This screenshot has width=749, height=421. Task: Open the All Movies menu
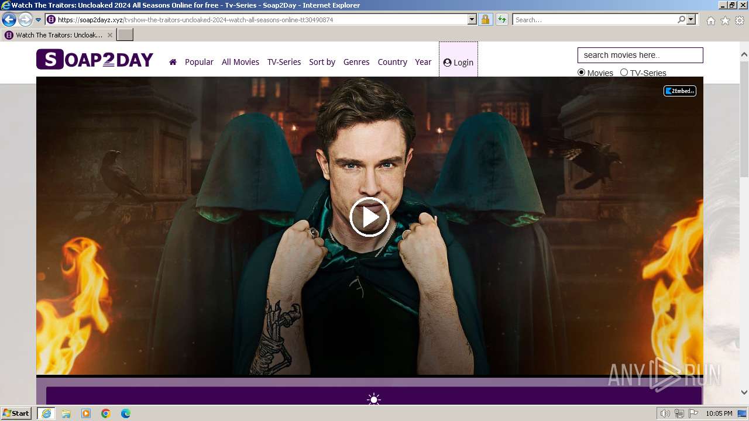click(x=240, y=62)
